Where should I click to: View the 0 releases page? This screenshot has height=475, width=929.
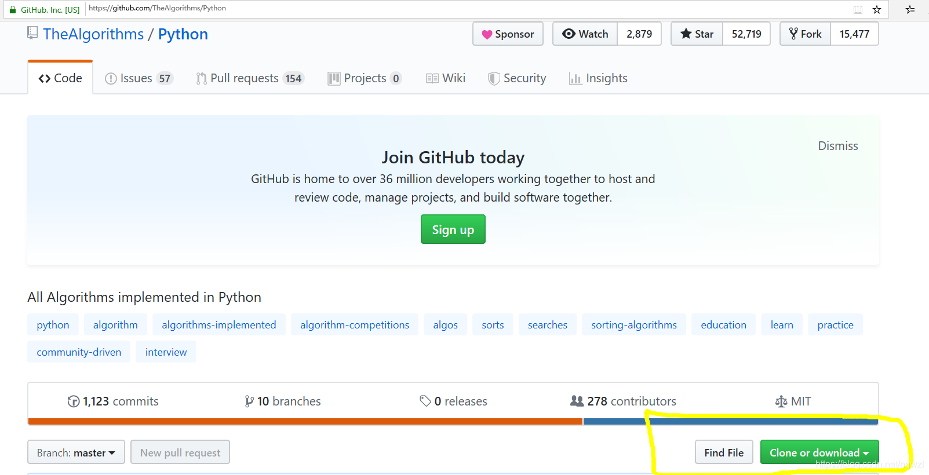[x=453, y=401]
